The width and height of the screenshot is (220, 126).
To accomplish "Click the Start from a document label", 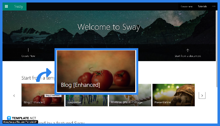I will [x=188, y=56].
